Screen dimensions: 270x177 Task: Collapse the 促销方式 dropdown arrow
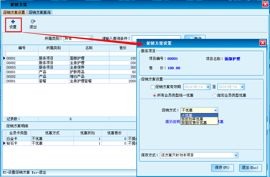tap(215, 110)
